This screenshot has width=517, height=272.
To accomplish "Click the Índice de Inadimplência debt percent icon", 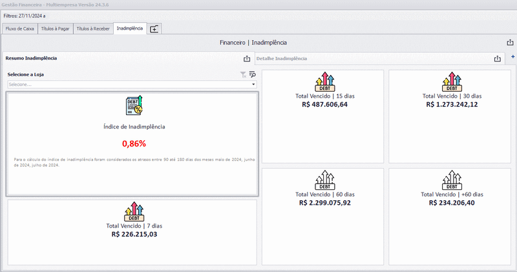I will (x=134, y=105).
